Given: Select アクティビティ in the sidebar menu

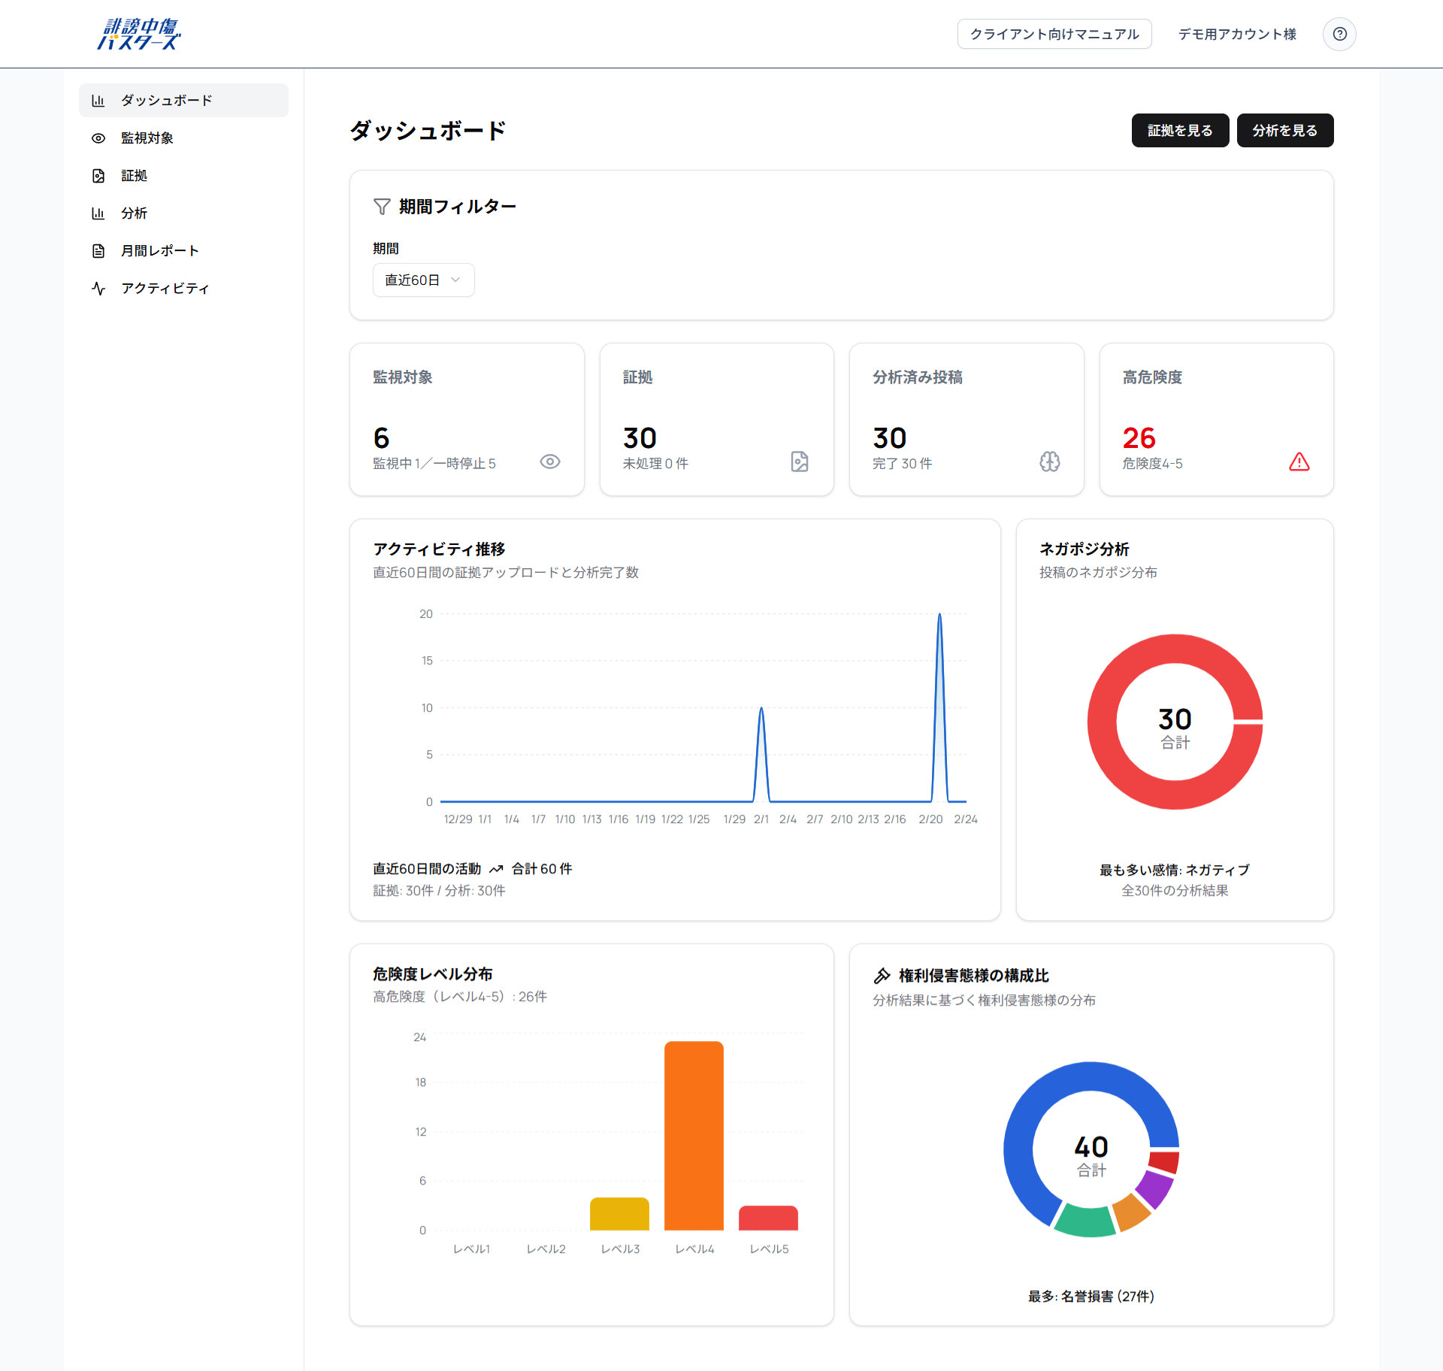Looking at the screenshot, I should (165, 289).
